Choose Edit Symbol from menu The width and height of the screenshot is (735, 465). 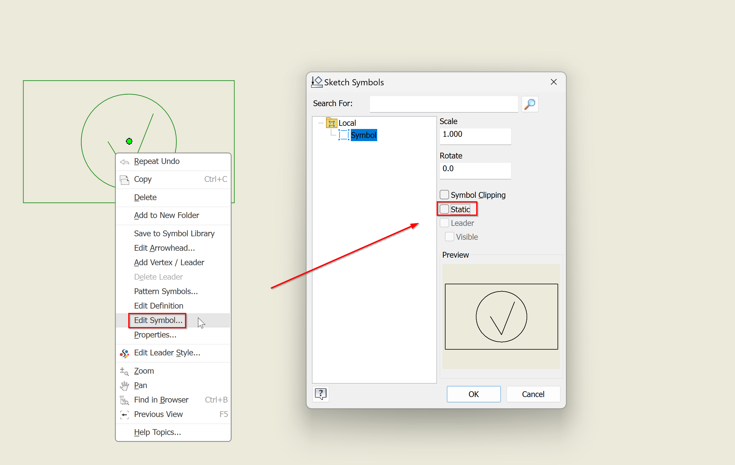pyautogui.click(x=173, y=320)
